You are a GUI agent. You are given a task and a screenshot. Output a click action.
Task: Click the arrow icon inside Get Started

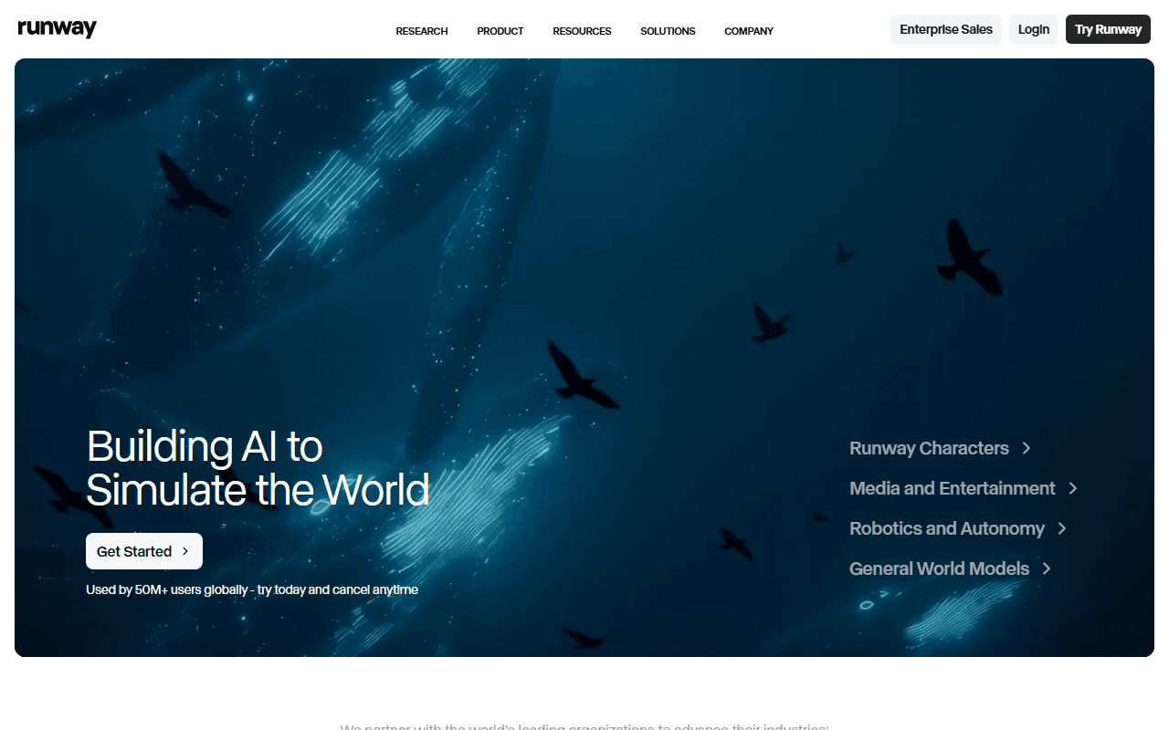pos(185,551)
